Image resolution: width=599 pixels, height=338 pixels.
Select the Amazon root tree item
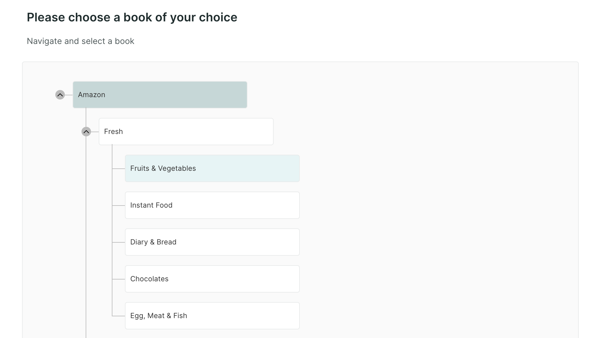pos(160,95)
